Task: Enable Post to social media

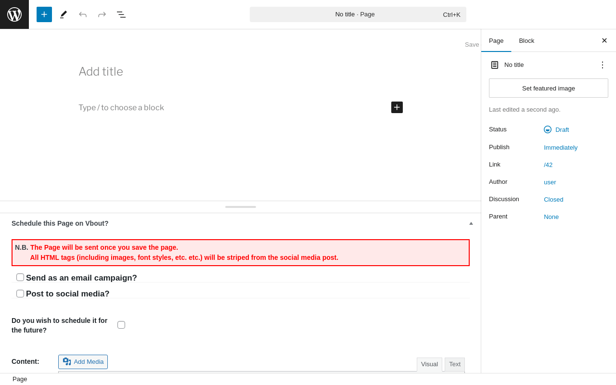Action: [x=20, y=294]
